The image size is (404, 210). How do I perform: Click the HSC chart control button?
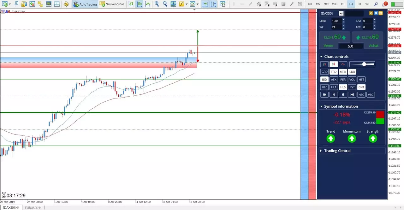coord(361,95)
